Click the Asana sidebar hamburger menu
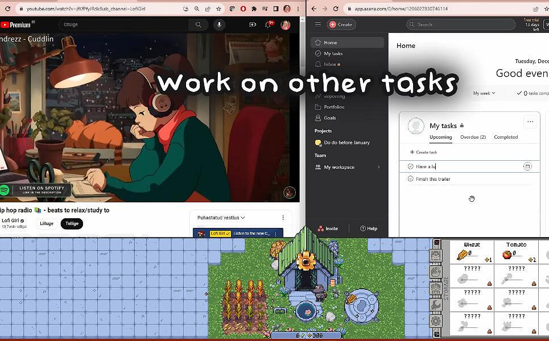The height and width of the screenshot is (341, 549). [318, 24]
